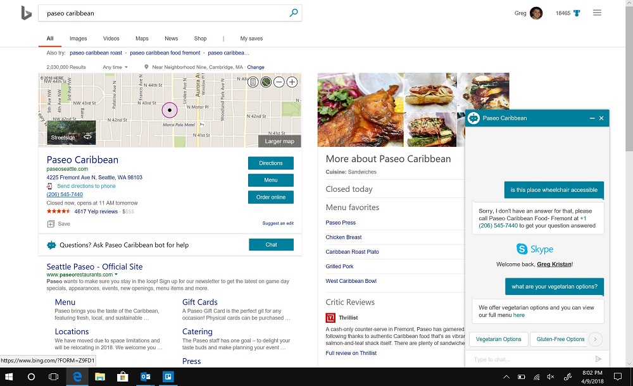
Task: Toggle the muted volume tray icon
Action: [x=550, y=377]
